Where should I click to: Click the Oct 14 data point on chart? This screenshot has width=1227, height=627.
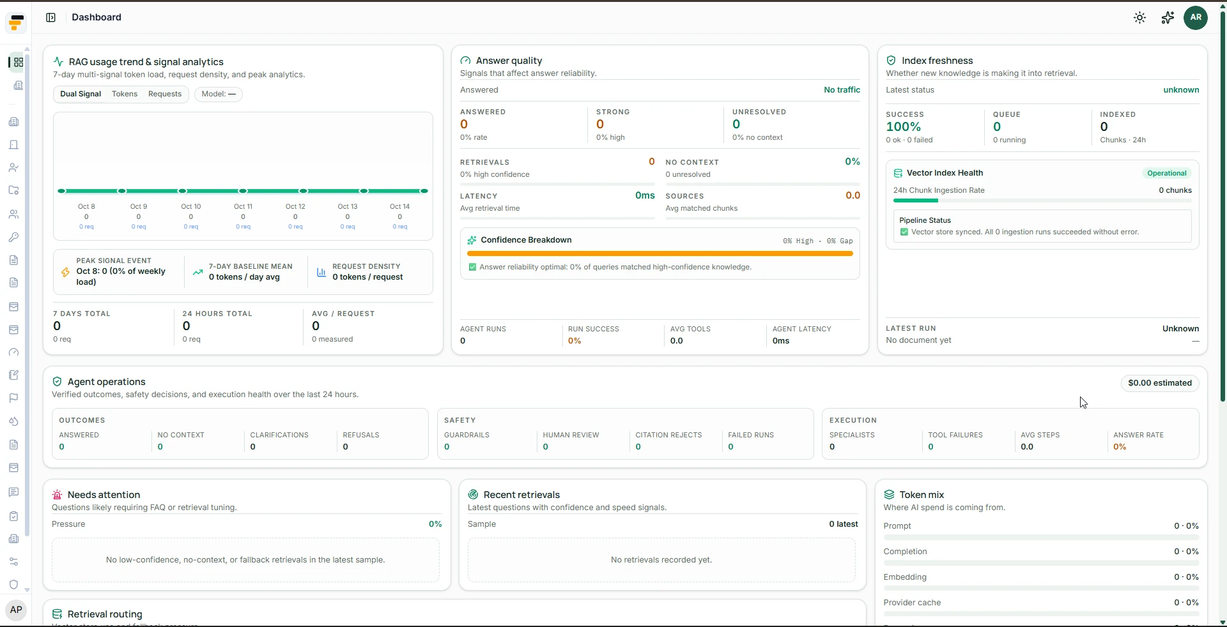coord(424,191)
